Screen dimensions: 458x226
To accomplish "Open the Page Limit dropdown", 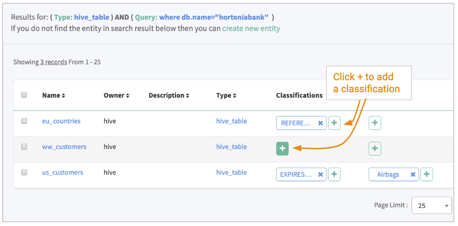I will click(431, 206).
